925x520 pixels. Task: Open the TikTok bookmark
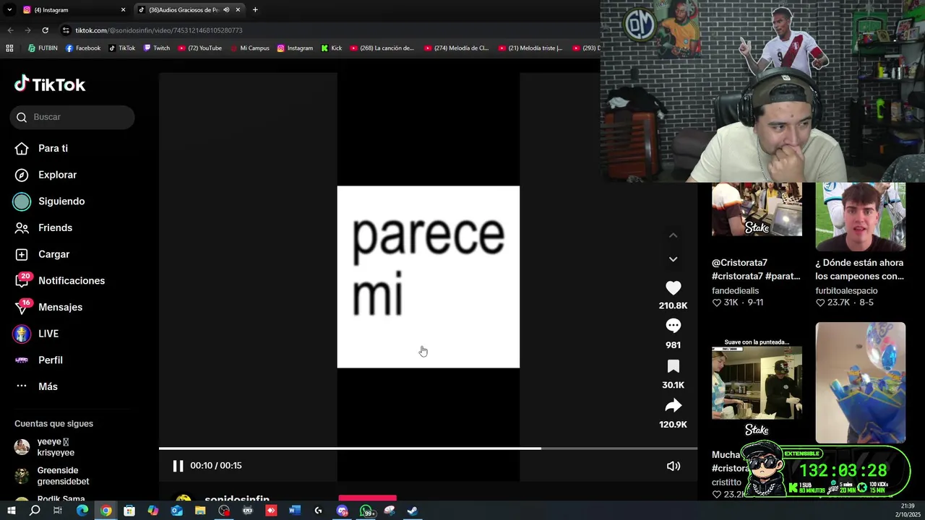(x=122, y=48)
